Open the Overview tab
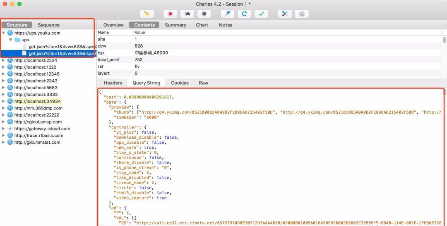The image size is (447, 226). (113, 25)
